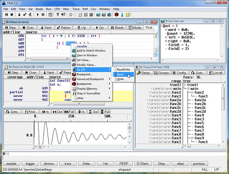Open the Cov menu
The width and height of the screenshot is (229, 174).
pyautogui.click(x=93, y=9)
